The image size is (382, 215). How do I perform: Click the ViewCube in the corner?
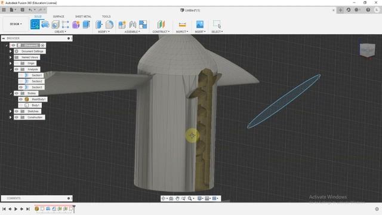tap(368, 50)
